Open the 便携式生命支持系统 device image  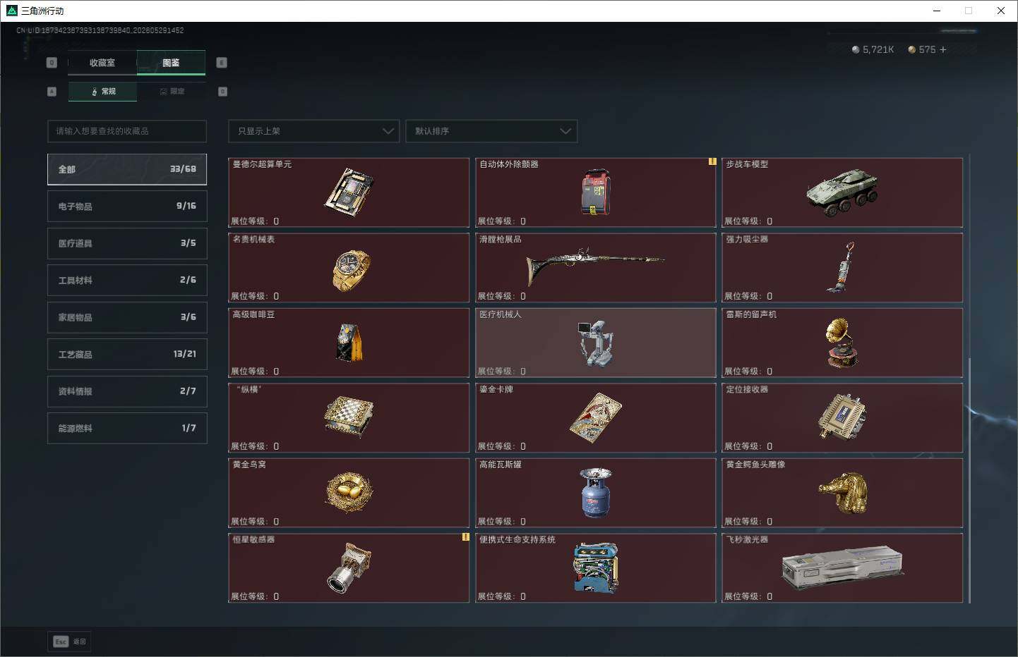pyautogui.click(x=596, y=567)
